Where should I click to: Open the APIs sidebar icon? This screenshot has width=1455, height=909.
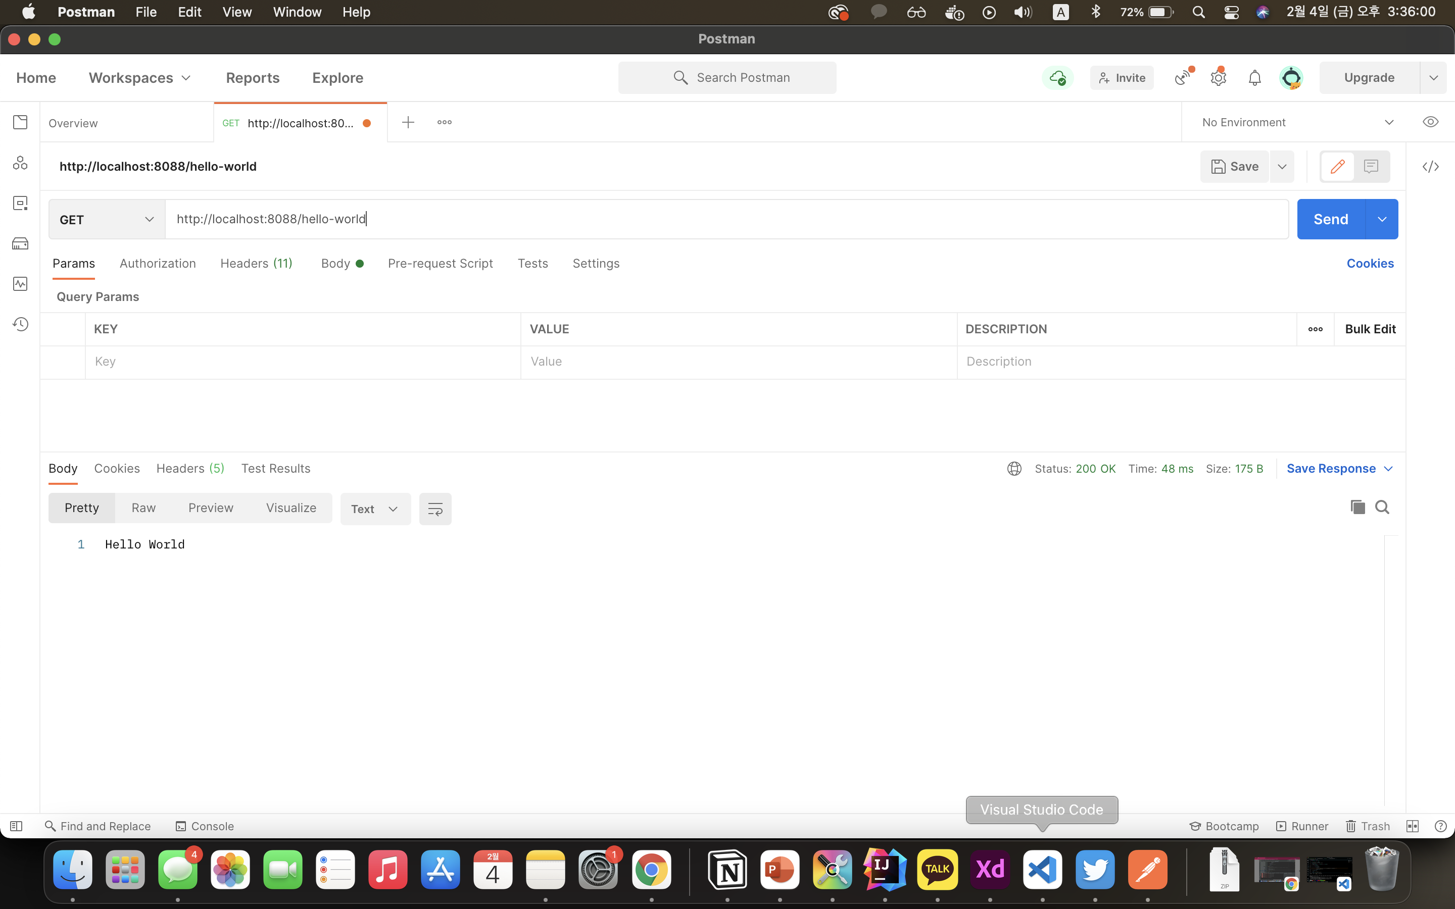point(20,163)
